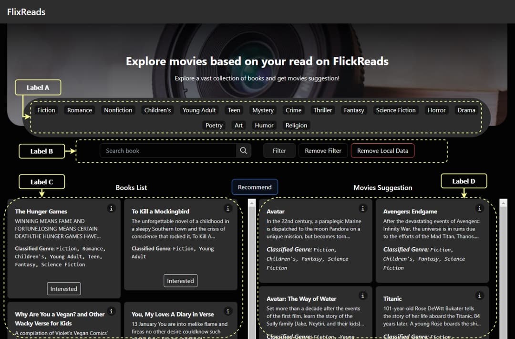Open info icon on The Hunger Games card
This screenshot has width=515, height=339.
(x=111, y=208)
